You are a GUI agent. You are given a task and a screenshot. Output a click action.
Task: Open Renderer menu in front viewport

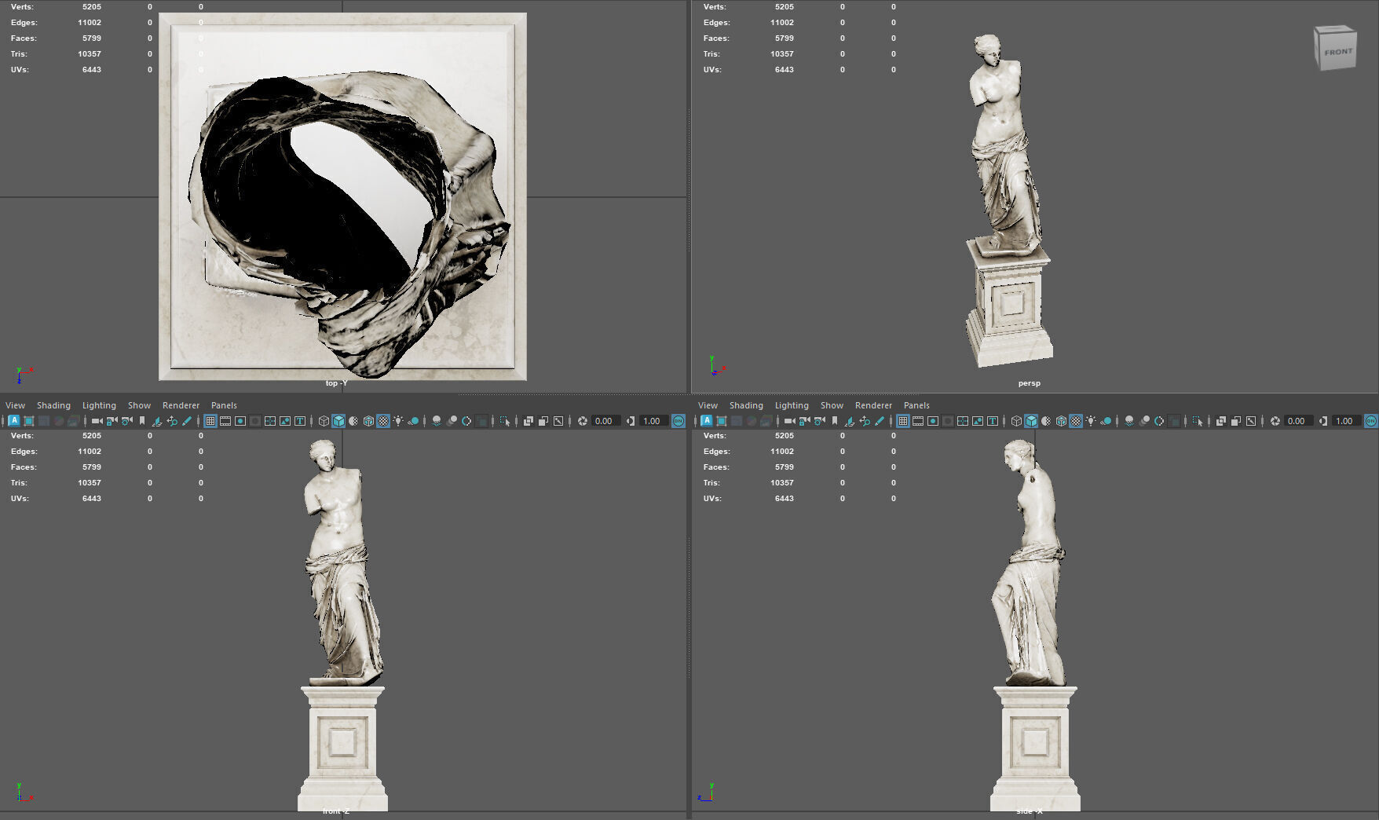point(181,405)
